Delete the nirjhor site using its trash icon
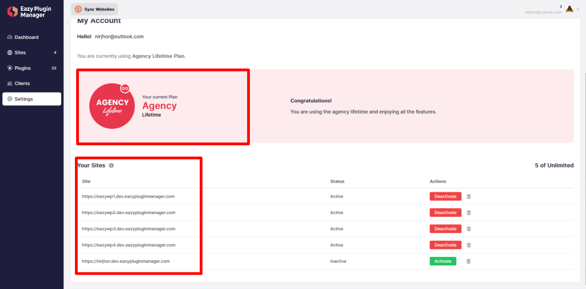The height and width of the screenshot is (289, 586). pos(469,262)
